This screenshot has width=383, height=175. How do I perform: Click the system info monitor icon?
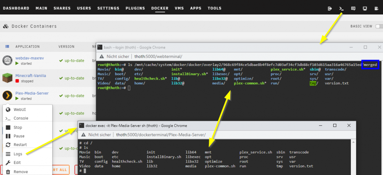(x=365, y=8)
